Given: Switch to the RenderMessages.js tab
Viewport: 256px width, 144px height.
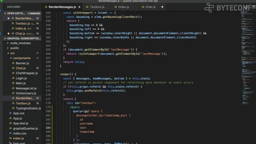Looking at the screenshot, I should (62, 7).
